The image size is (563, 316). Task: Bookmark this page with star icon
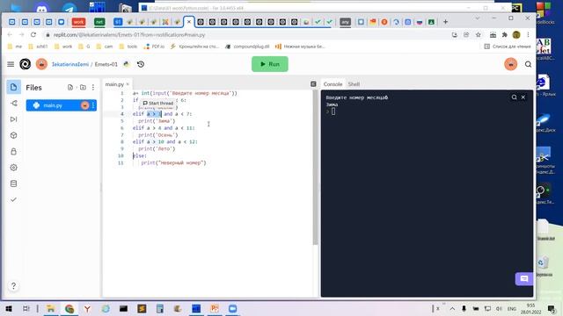click(x=479, y=35)
